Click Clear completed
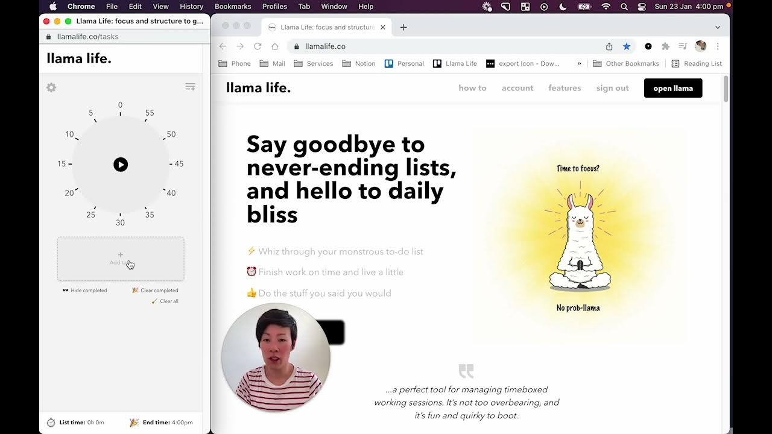This screenshot has width=772, height=434. 156,291
